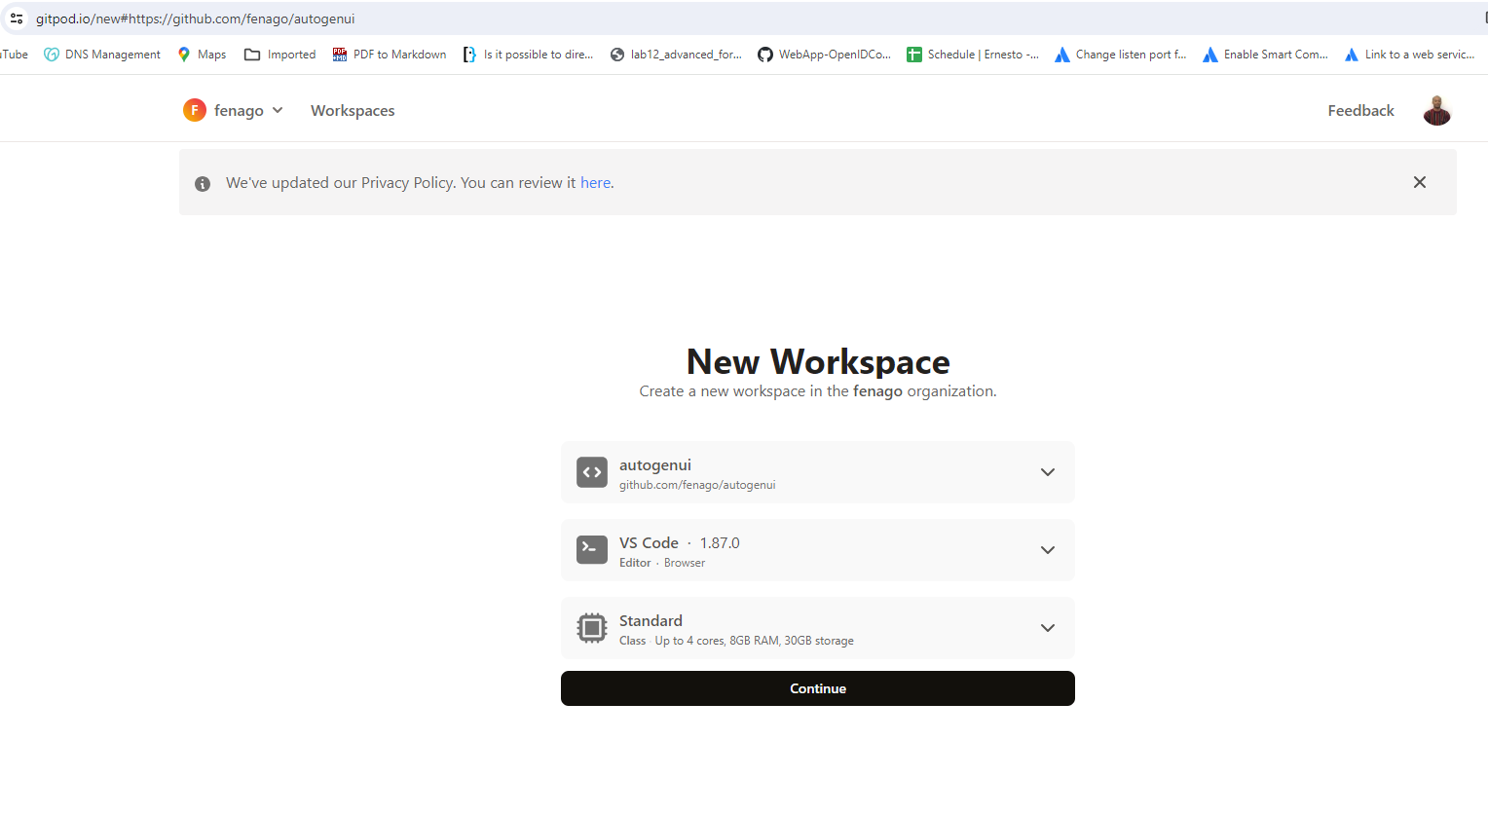Click the site info icon in address bar
This screenshot has width=1488, height=814.
coord(17,18)
